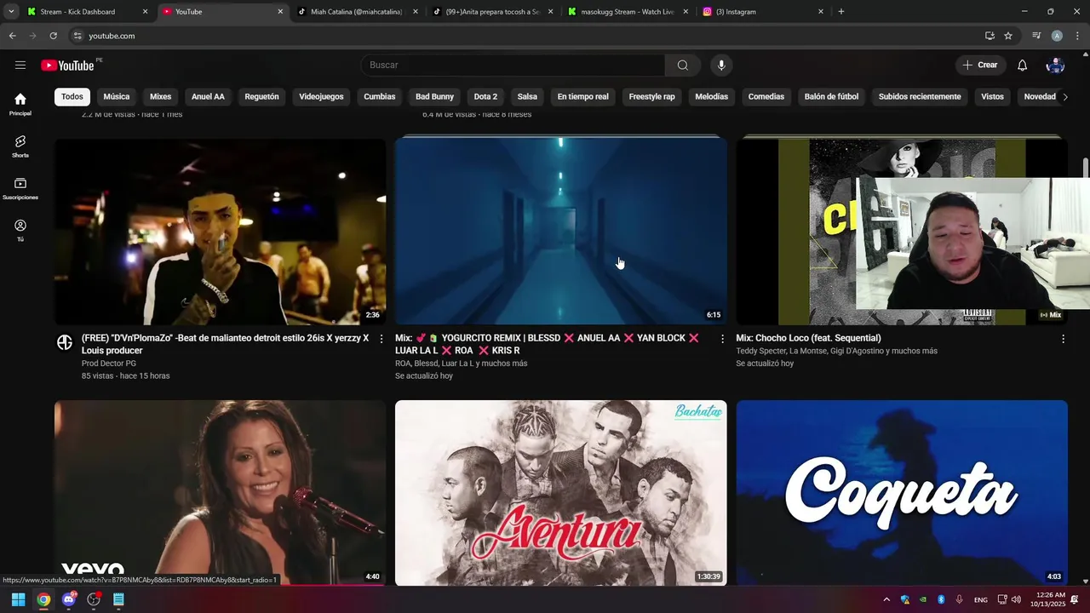1090x613 pixels.
Task: Click the install app icon in address bar
Action: click(990, 36)
